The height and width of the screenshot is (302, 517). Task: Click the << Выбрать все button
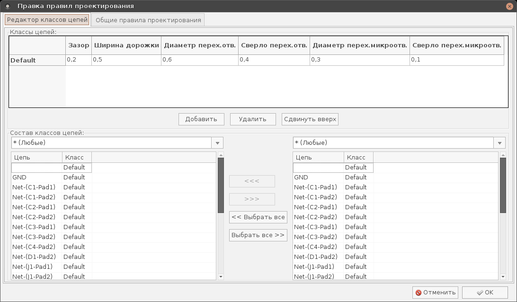pos(258,217)
